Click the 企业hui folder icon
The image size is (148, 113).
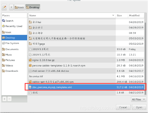coord(30,22)
